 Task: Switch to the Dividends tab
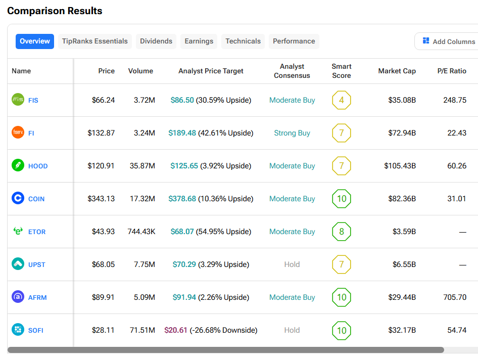click(x=156, y=41)
